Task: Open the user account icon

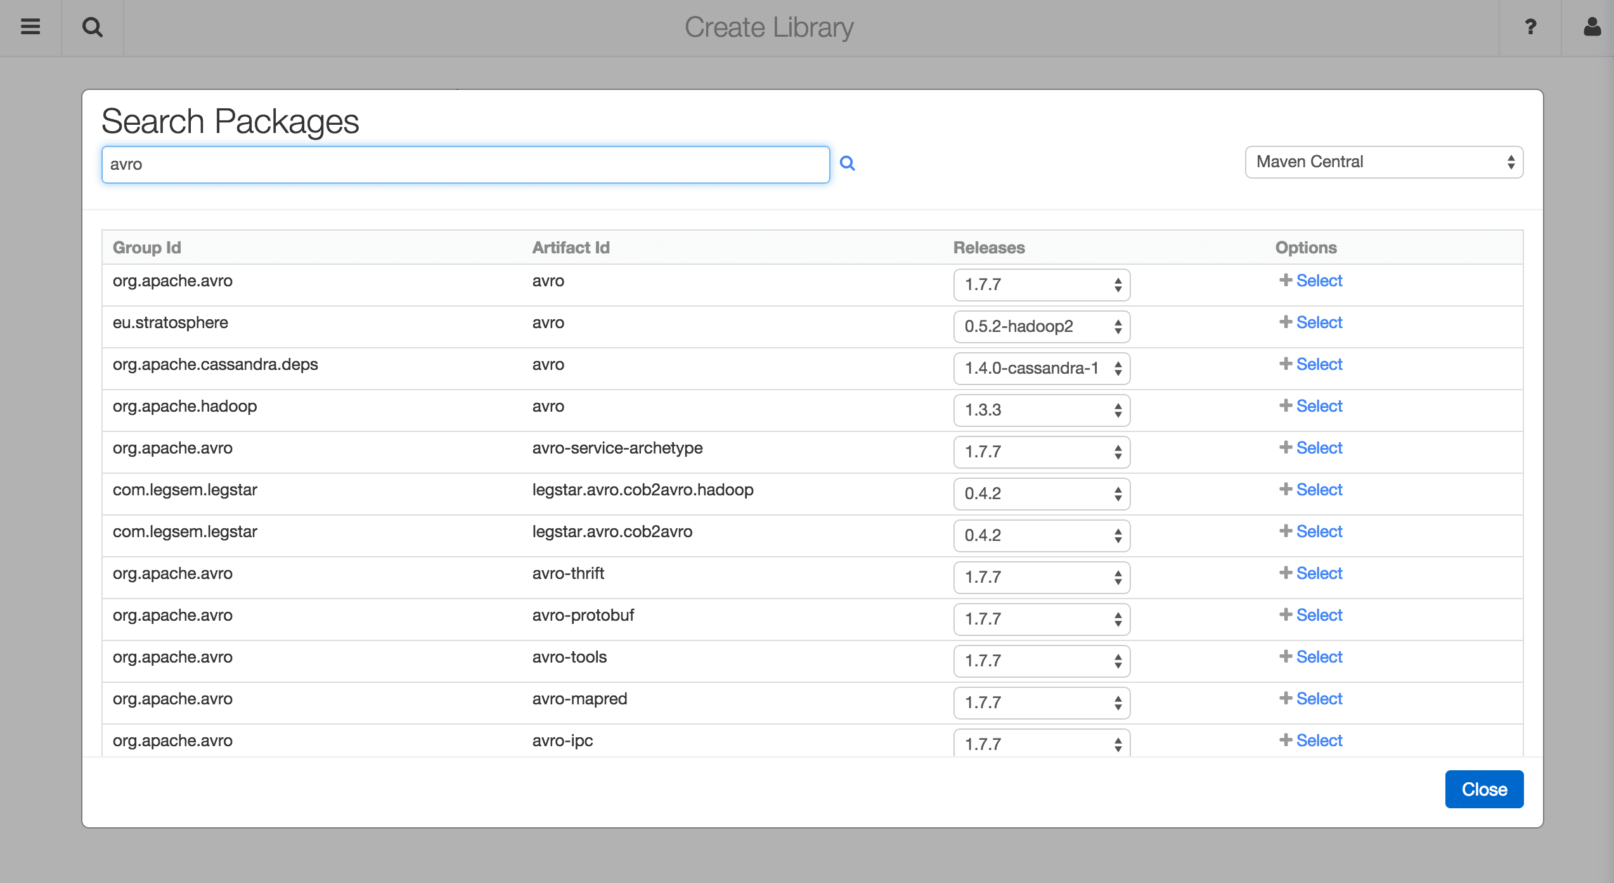Action: pos(1592,27)
